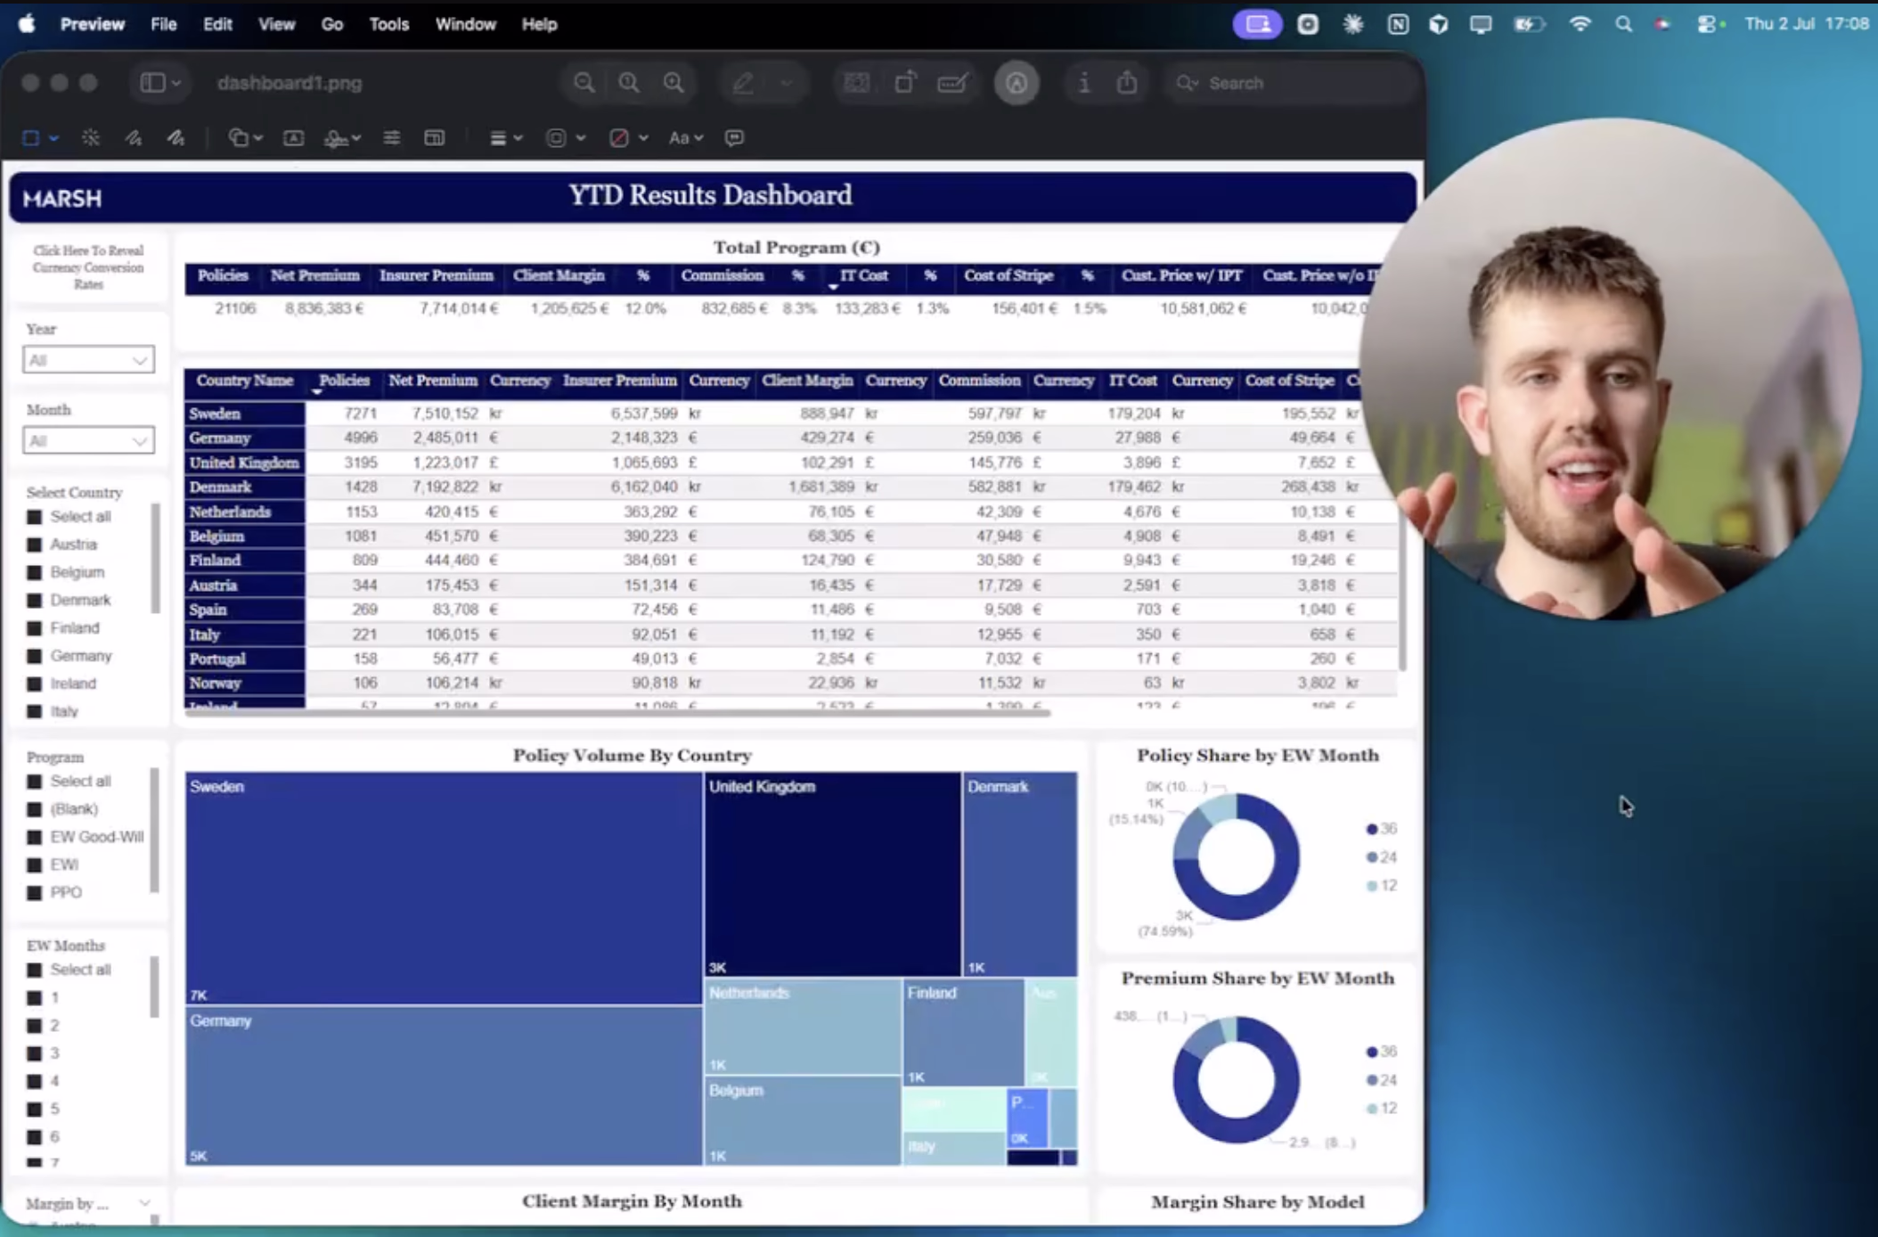The height and width of the screenshot is (1237, 1878).
Task: Open the File menu
Action: 164,24
